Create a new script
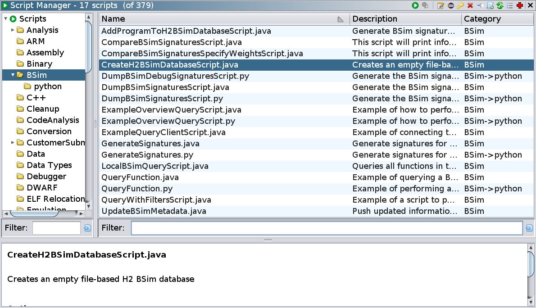Image resolution: width=536 pixels, height=308 pixels. pos(490,5)
